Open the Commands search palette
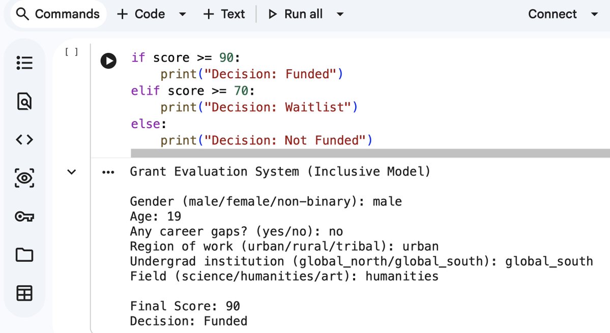This screenshot has width=610, height=333. click(x=58, y=14)
